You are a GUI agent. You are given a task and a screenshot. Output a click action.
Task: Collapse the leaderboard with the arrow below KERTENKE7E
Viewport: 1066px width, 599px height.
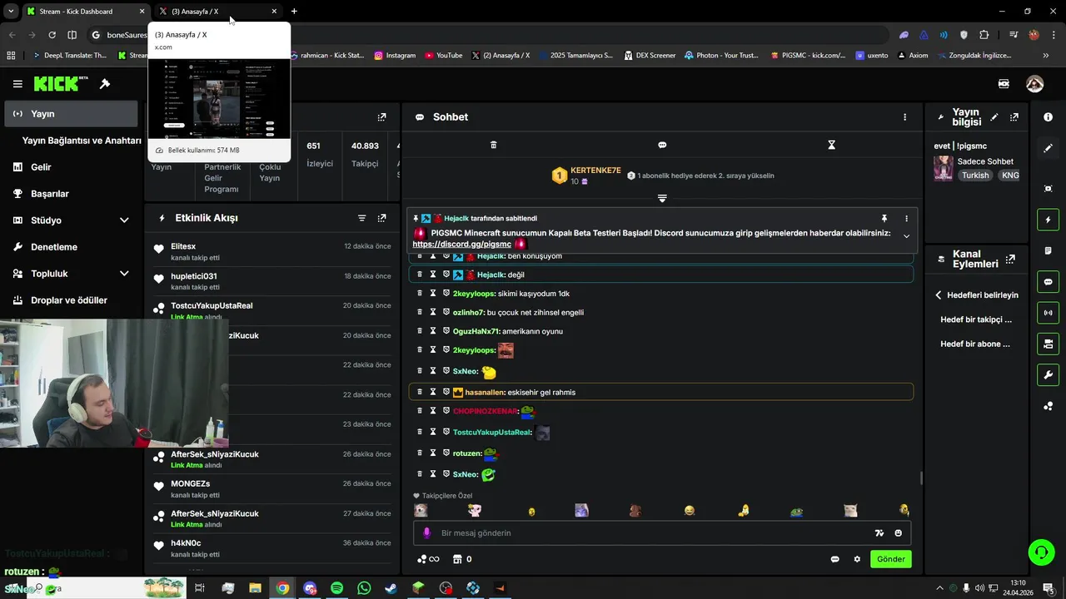(x=662, y=198)
